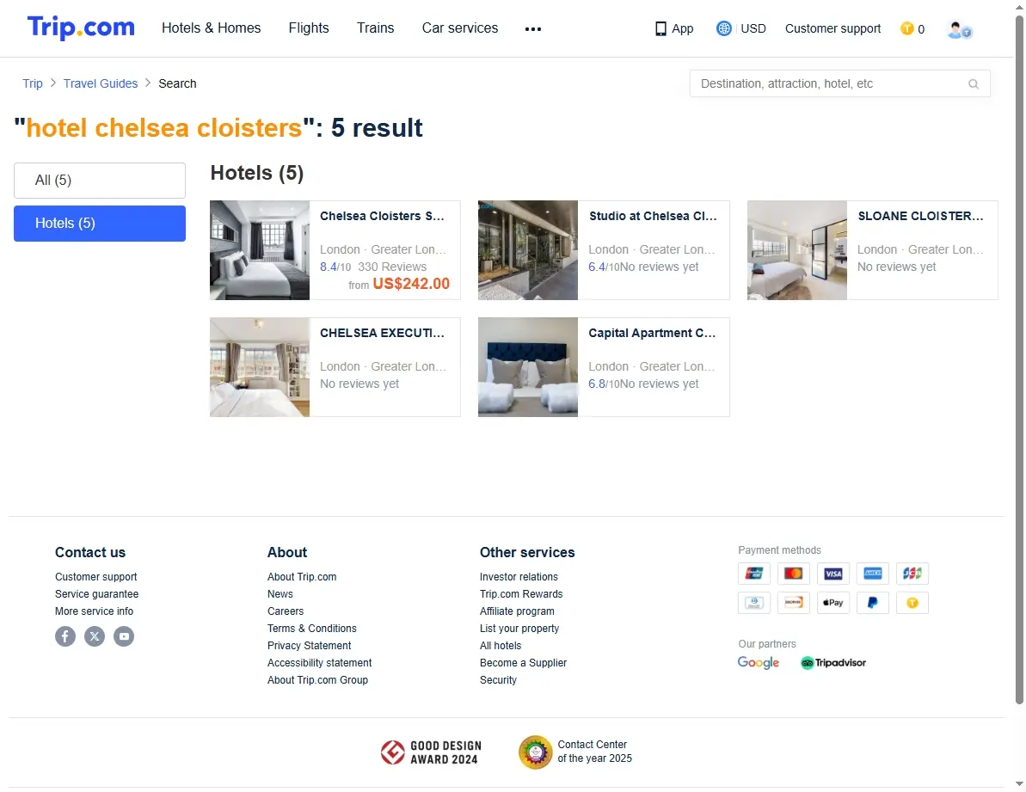This screenshot has width=1026, height=792.
Task: Open Privacy Statement link
Action: click(x=309, y=646)
